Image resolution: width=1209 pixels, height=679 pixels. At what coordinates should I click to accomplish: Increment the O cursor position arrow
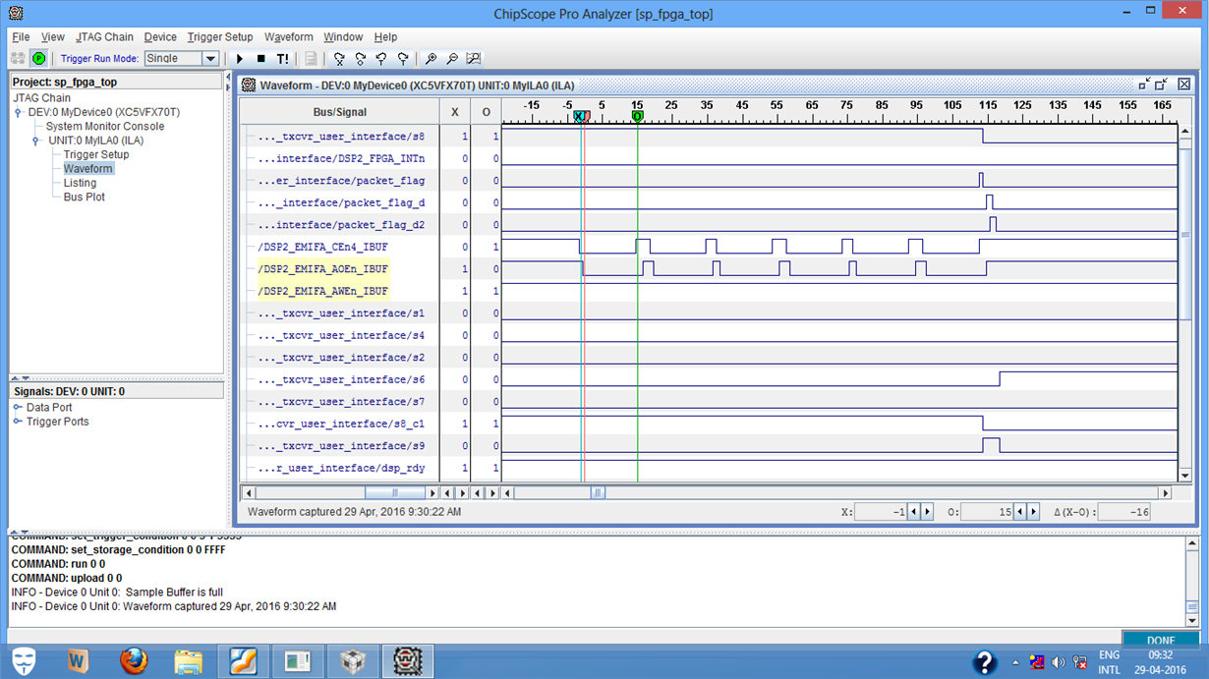tap(1033, 512)
